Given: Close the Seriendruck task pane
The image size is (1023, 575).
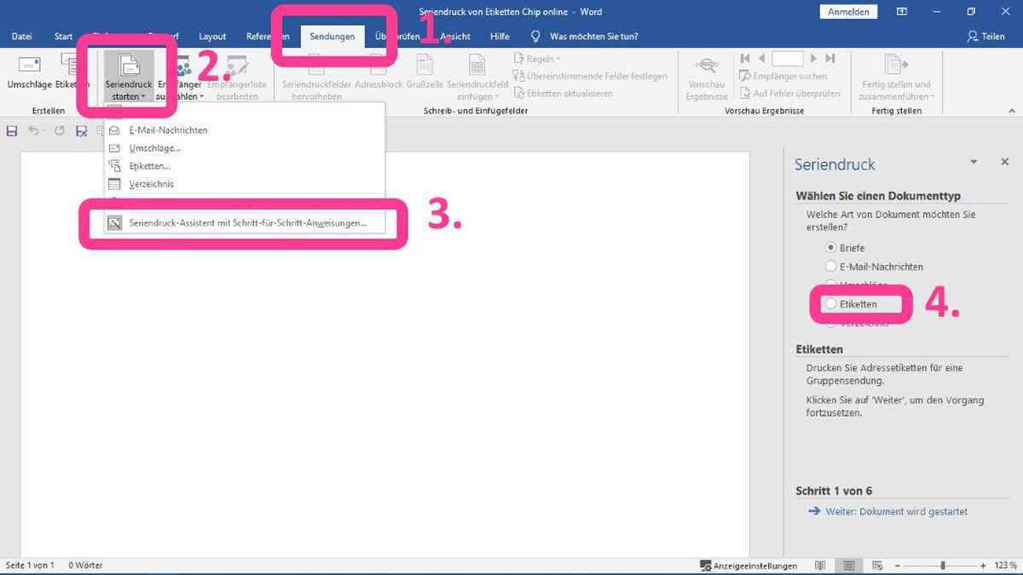Looking at the screenshot, I should [x=1004, y=162].
